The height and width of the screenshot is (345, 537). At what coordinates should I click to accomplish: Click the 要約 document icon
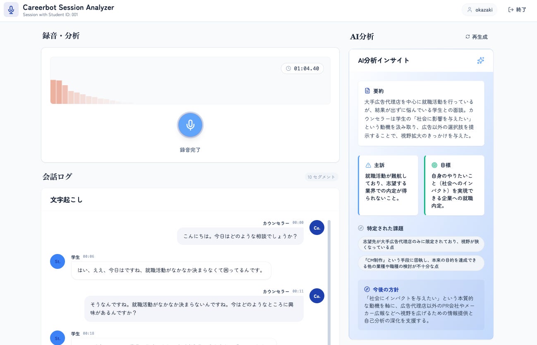pos(367,91)
